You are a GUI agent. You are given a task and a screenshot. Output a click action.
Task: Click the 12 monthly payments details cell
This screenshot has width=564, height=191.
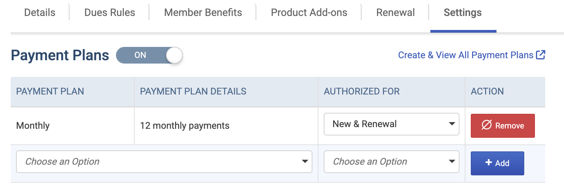226,126
